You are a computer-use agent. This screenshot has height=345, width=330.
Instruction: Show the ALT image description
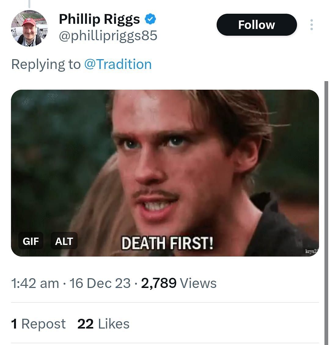64,241
